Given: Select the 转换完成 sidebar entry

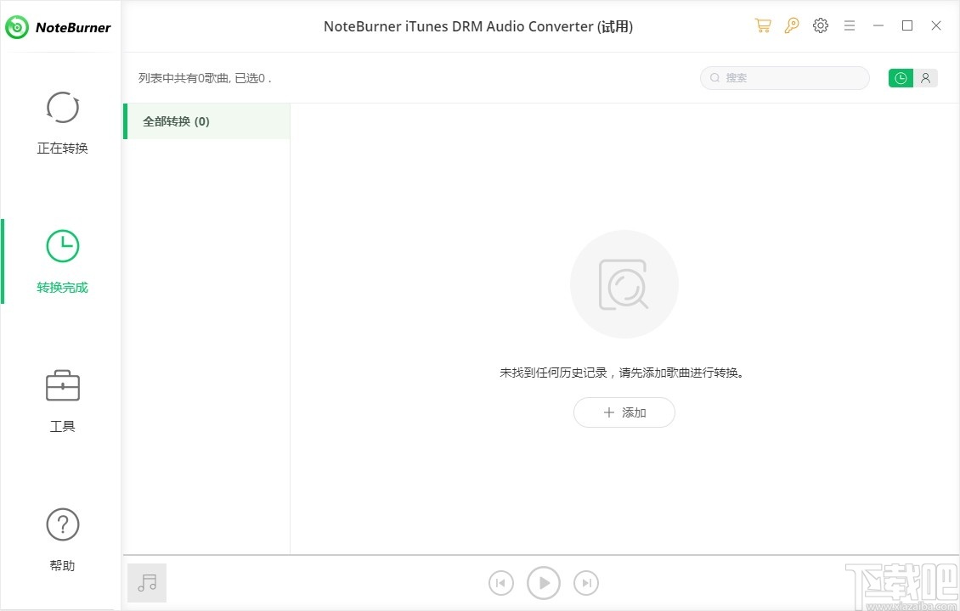Looking at the screenshot, I should point(62,261).
